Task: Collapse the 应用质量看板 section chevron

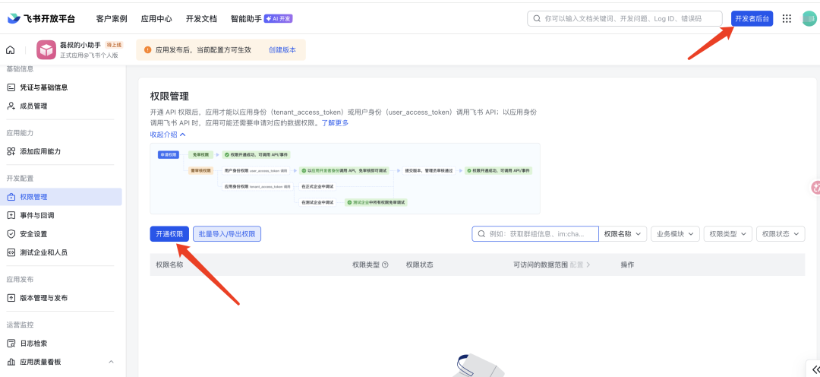Action: pyautogui.click(x=111, y=362)
